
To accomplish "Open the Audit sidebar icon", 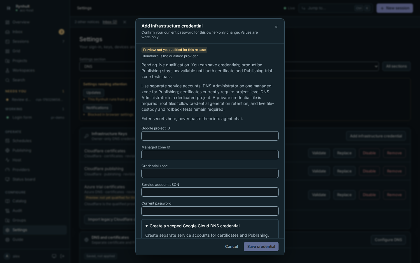I will [x=8, y=211].
